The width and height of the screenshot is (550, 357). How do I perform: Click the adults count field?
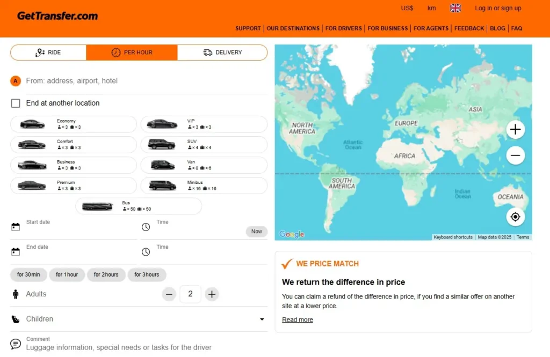[x=190, y=294]
